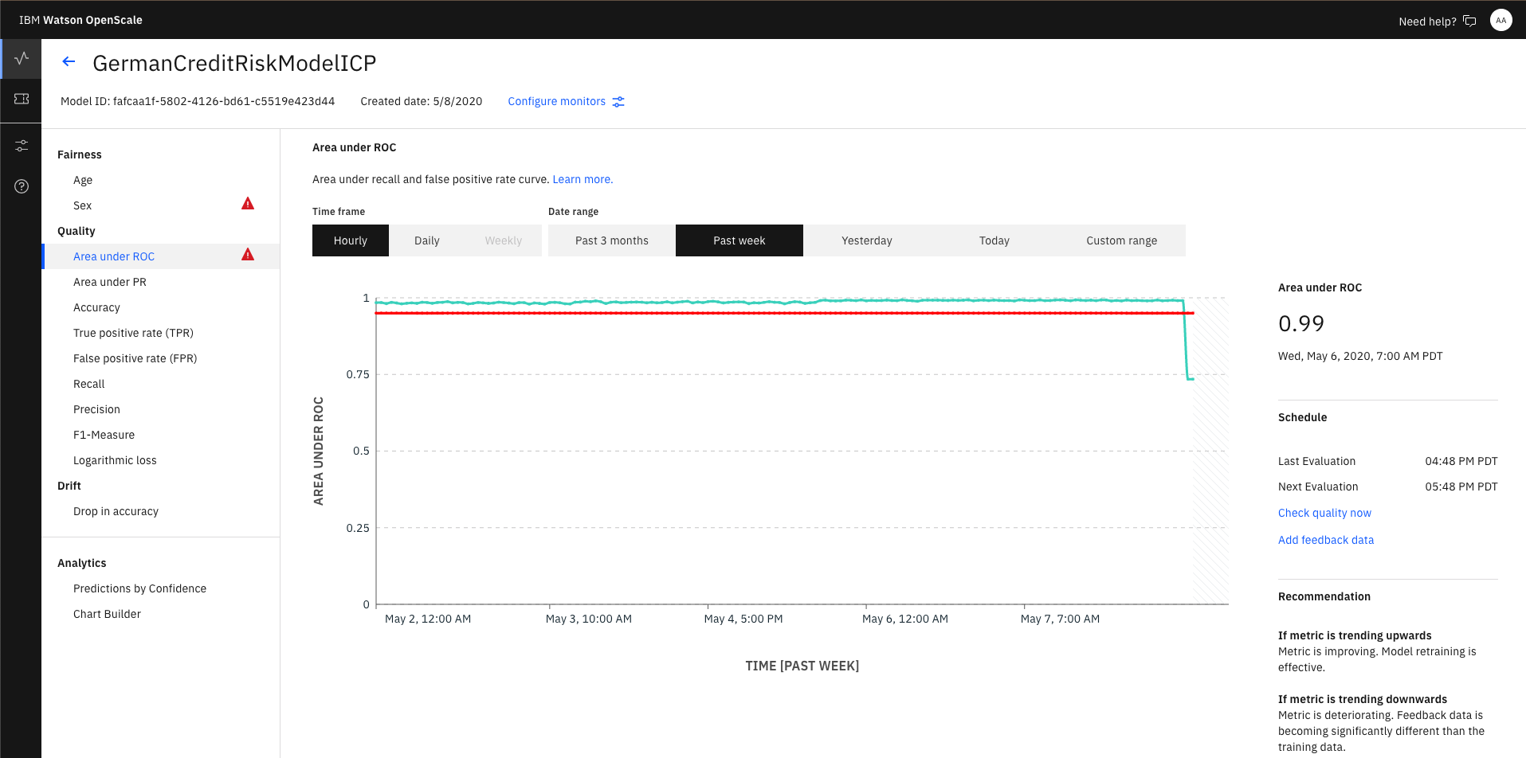This screenshot has width=1526, height=758.
Task: Open the system setup sliders icon
Action: [x=22, y=146]
